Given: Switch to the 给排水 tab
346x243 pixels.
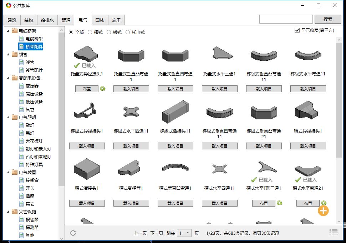Looking at the screenshot, I should [47, 20].
